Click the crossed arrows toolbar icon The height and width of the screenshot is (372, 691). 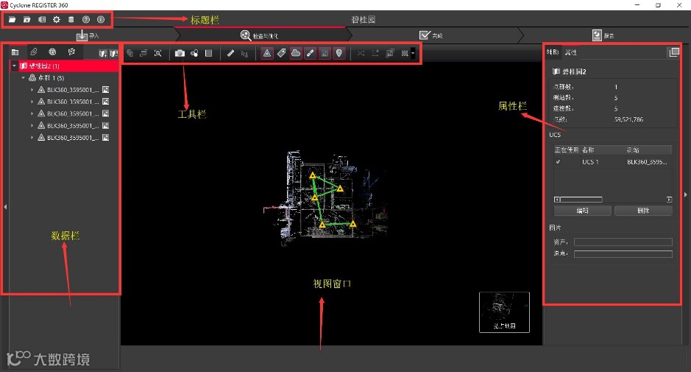pyautogui.click(x=361, y=53)
